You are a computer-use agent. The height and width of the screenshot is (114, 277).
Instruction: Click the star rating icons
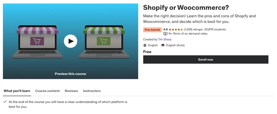point(176,30)
